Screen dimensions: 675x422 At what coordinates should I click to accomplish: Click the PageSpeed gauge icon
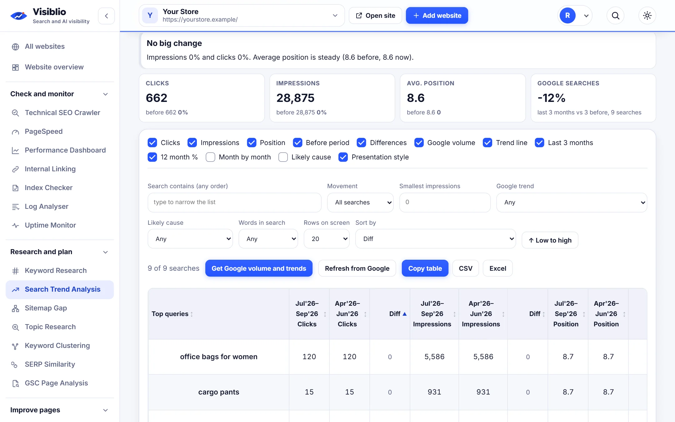(x=15, y=132)
